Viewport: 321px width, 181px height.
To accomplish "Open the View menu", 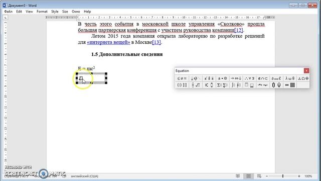I will (x=29, y=12).
